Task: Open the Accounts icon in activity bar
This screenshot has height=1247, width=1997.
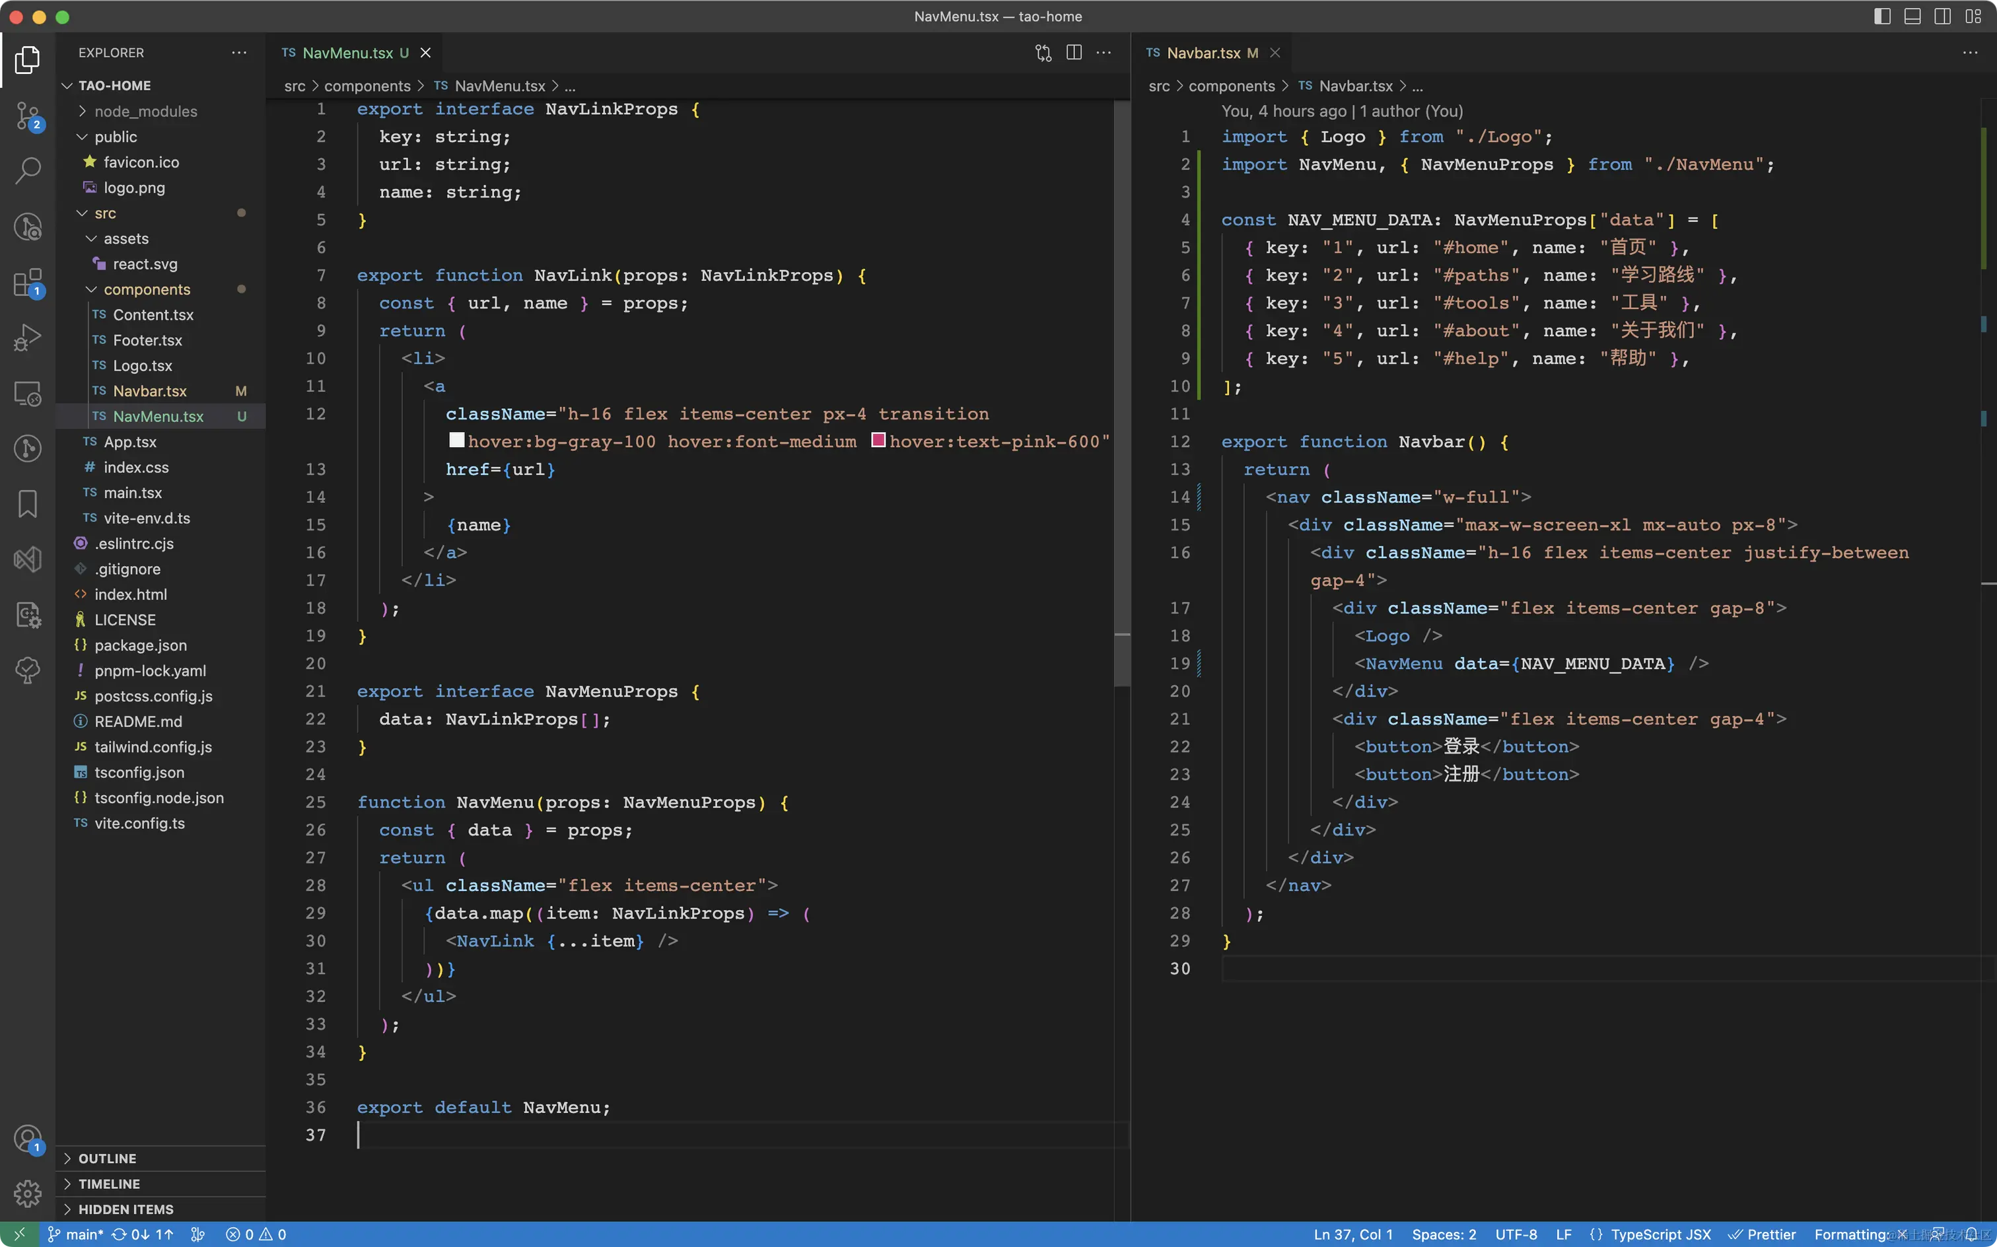Action: (28, 1139)
